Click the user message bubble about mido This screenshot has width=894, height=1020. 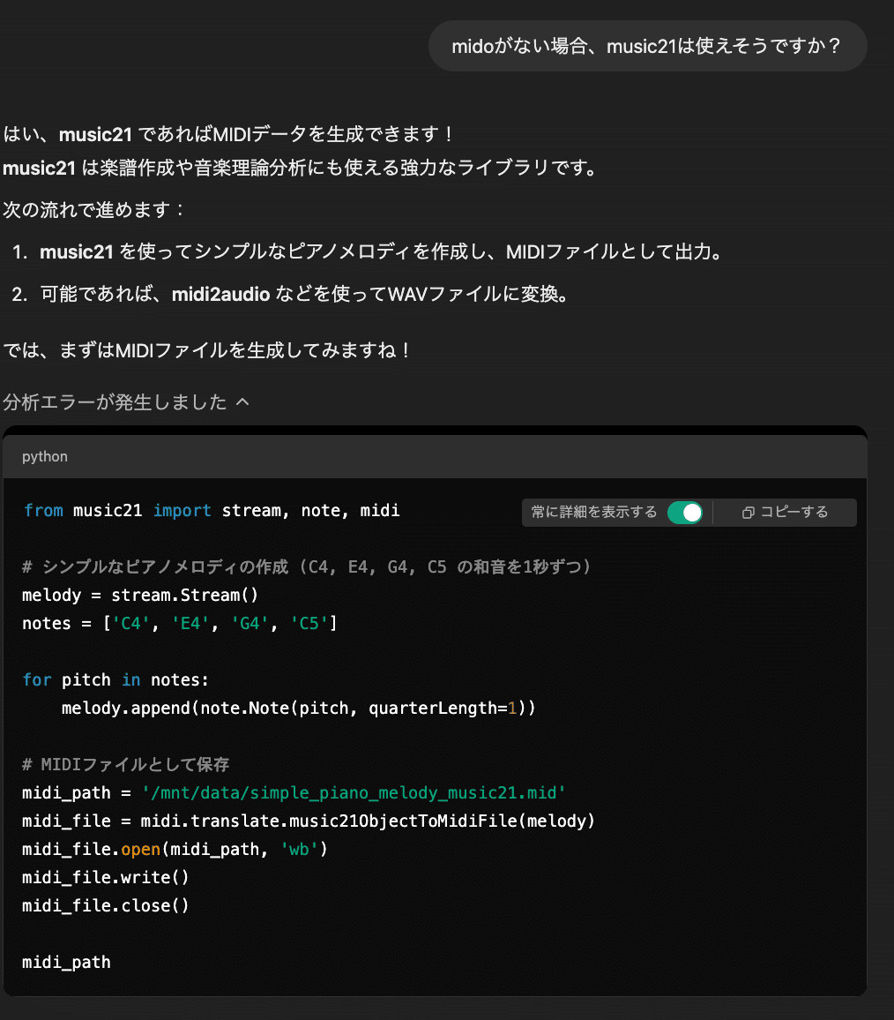pyautogui.click(x=647, y=46)
